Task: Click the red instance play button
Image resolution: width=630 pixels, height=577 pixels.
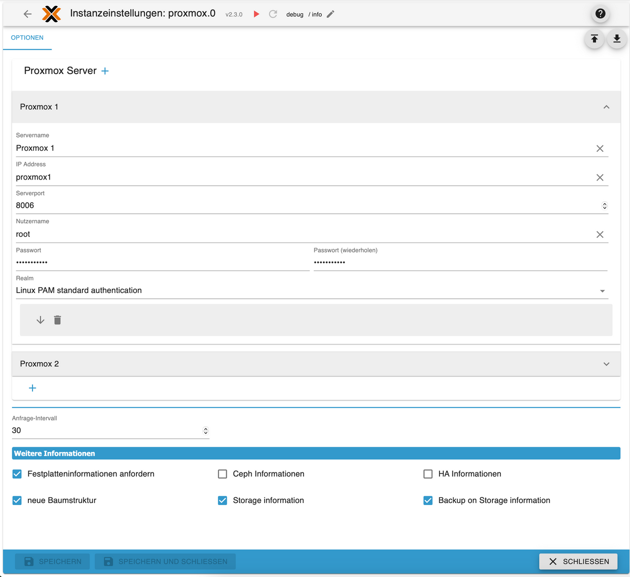Action: pos(256,14)
